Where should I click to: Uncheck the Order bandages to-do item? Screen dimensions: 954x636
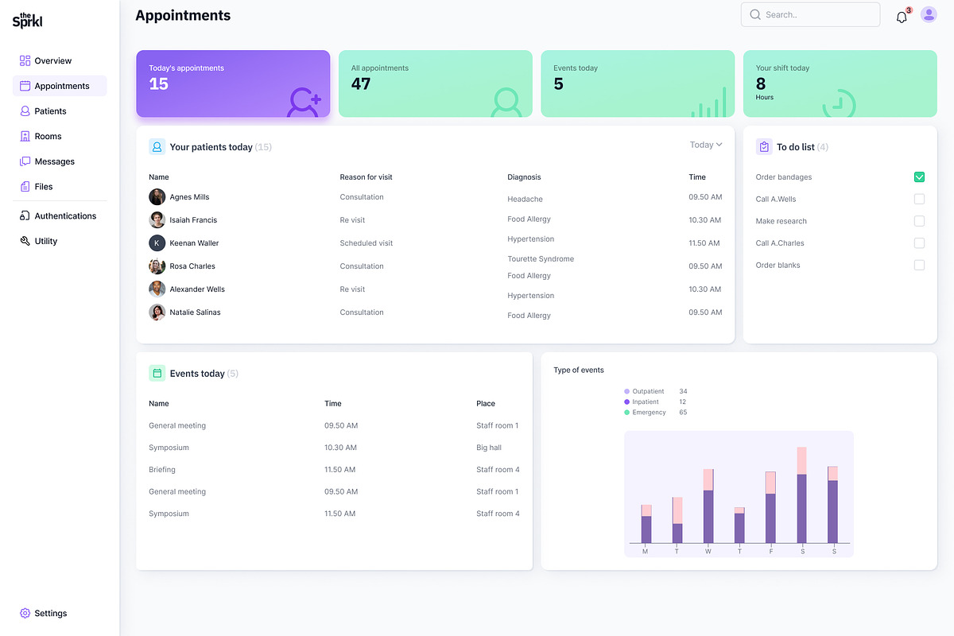coord(920,176)
